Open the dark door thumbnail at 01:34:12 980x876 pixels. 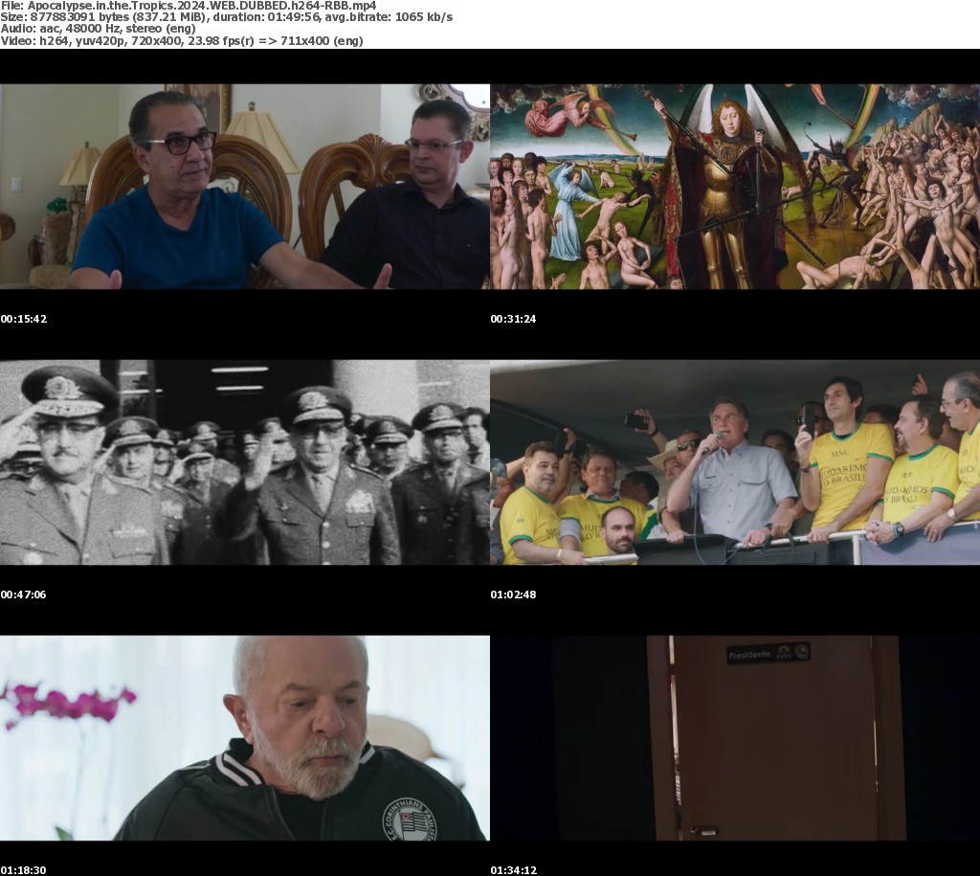(x=735, y=738)
